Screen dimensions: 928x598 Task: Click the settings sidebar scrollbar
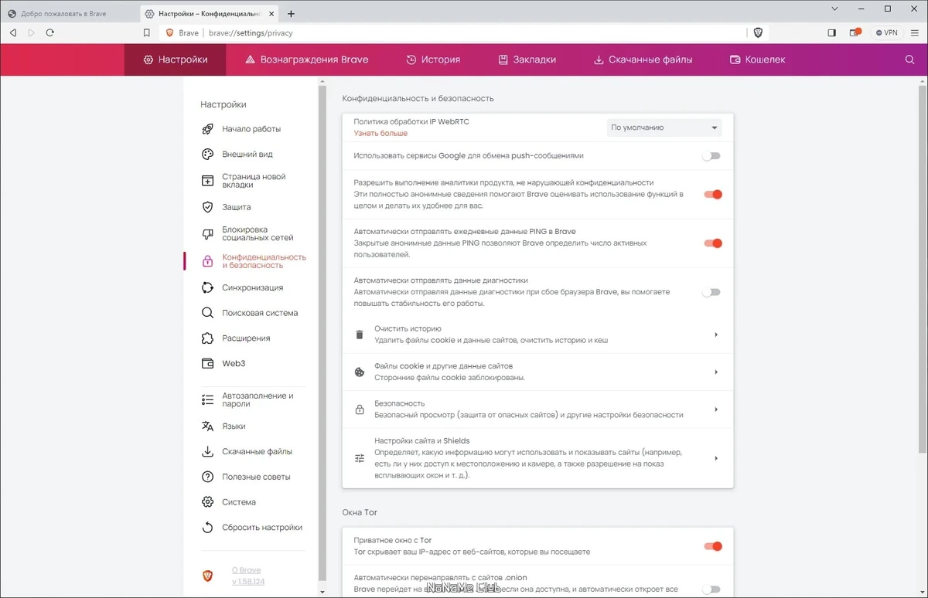click(322, 332)
